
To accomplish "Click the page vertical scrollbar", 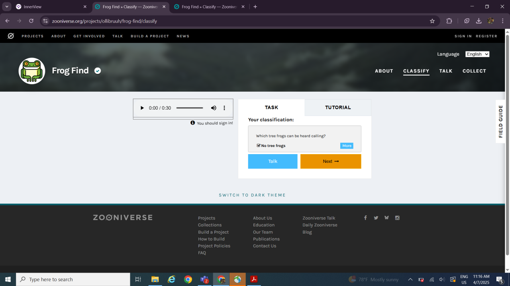I will pyautogui.click(x=507, y=145).
